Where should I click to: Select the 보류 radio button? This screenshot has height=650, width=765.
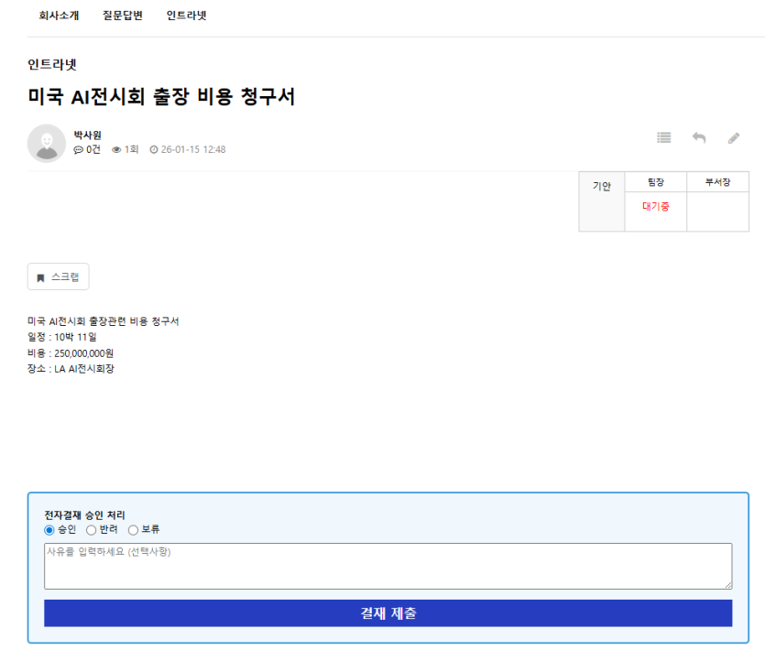(x=133, y=530)
